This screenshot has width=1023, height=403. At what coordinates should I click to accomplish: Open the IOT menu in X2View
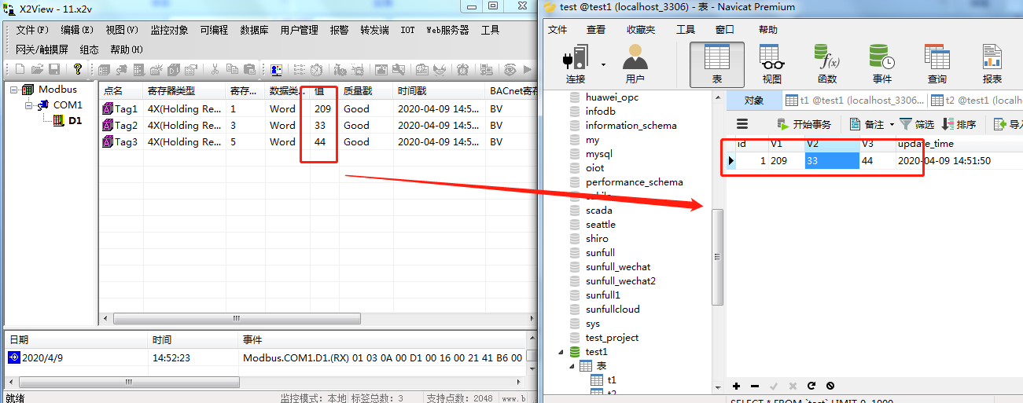click(407, 30)
